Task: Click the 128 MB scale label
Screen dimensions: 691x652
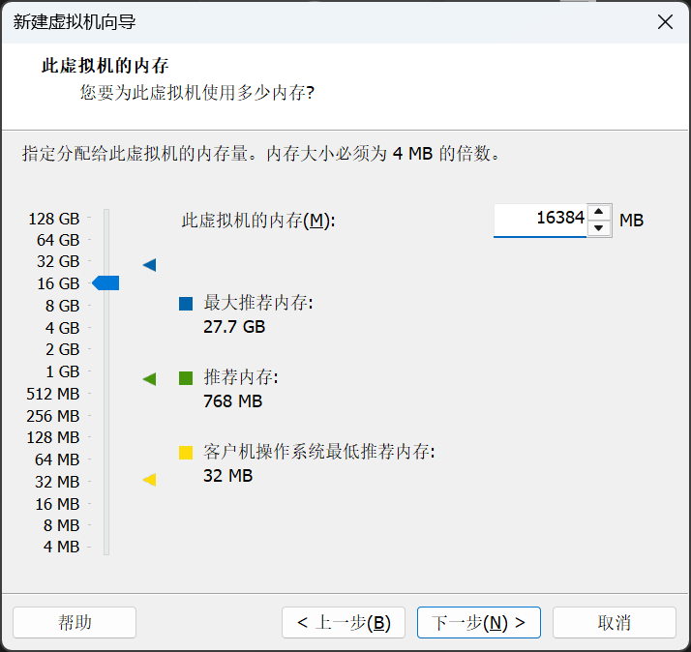Action: pos(53,437)
